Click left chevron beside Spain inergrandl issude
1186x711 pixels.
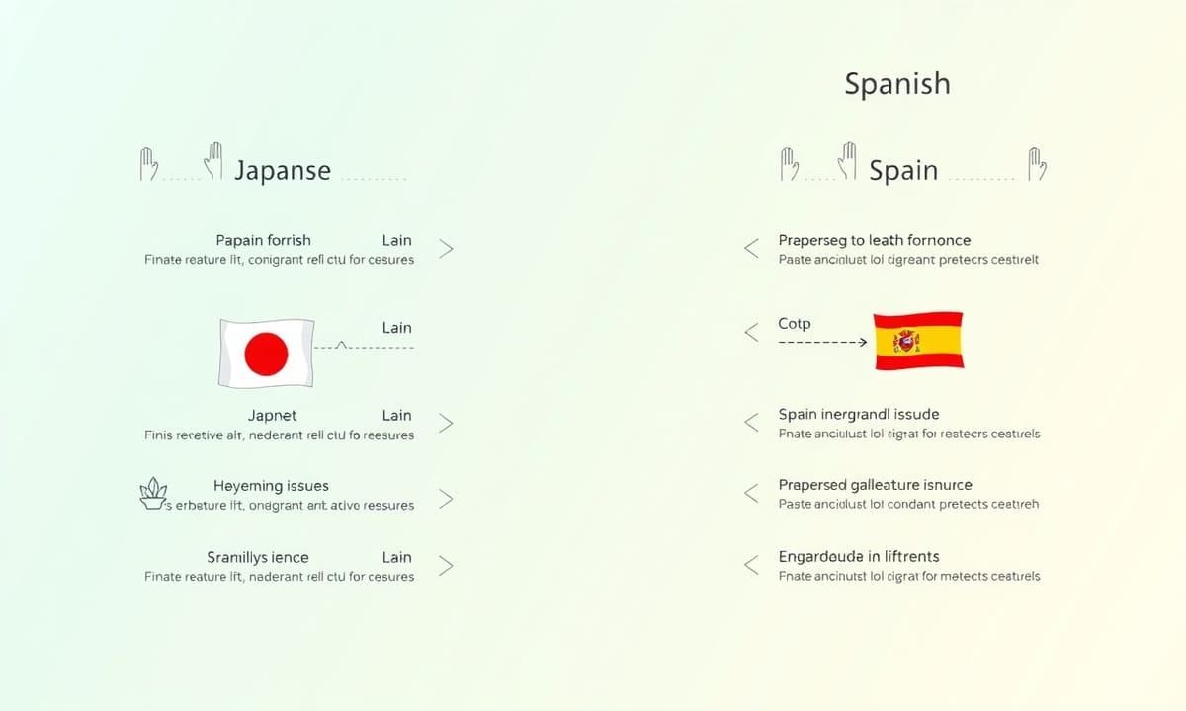[751, 423]
